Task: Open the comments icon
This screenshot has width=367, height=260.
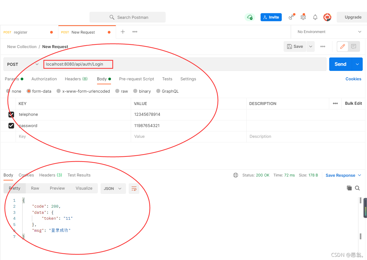Action: click(x=354, y=46)
